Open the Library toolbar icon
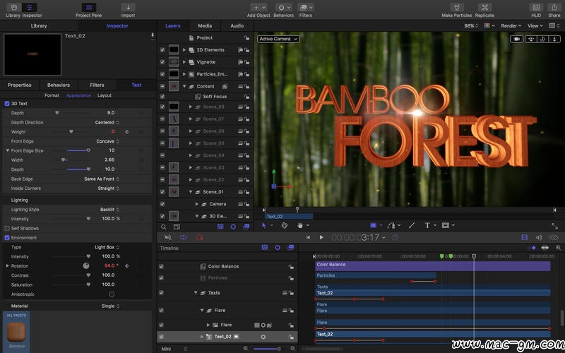The height and width of the screenshot is (353, 565). coord(13,7)
